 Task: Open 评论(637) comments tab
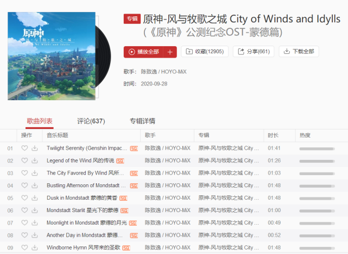point(91,121)
